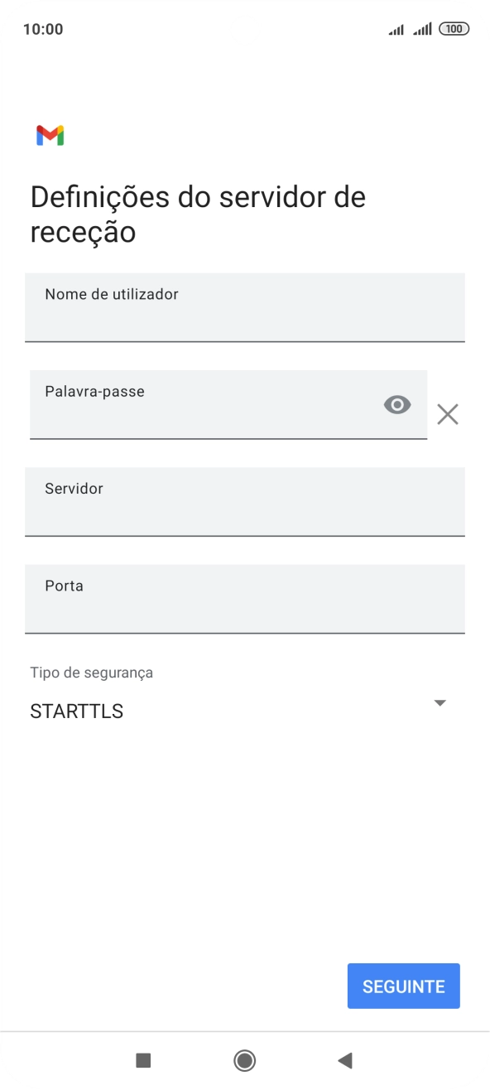Click the Gmail app icon
This screenshot has width=490, height=1090.
[50, 136]
